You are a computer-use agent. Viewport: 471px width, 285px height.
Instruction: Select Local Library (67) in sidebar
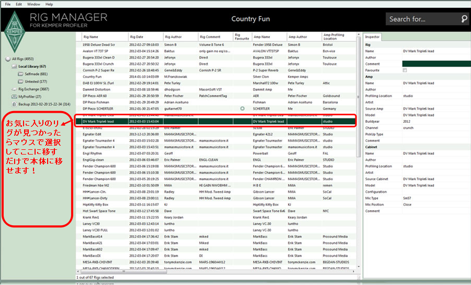(x=32, y=67)
